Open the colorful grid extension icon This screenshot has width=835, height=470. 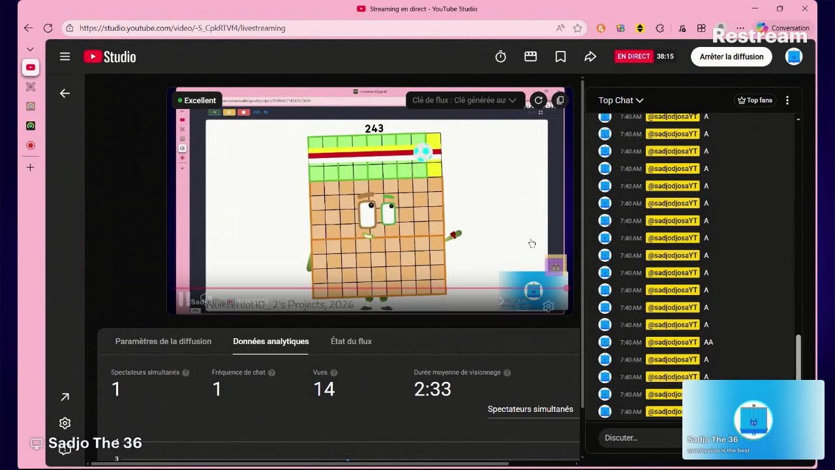[620, 28]
